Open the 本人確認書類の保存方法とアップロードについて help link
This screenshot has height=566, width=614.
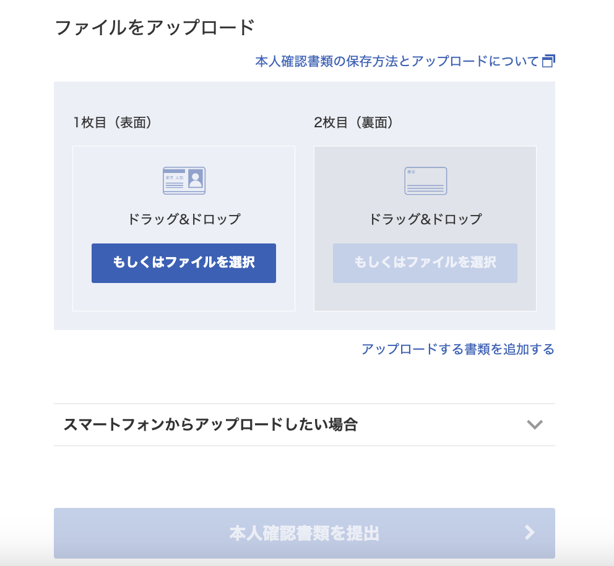[x=399, y=61]
